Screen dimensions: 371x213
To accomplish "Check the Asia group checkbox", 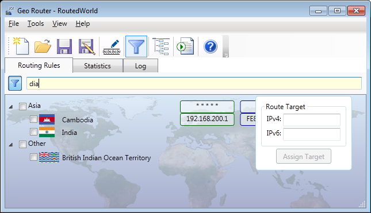I will coord(22,106).
